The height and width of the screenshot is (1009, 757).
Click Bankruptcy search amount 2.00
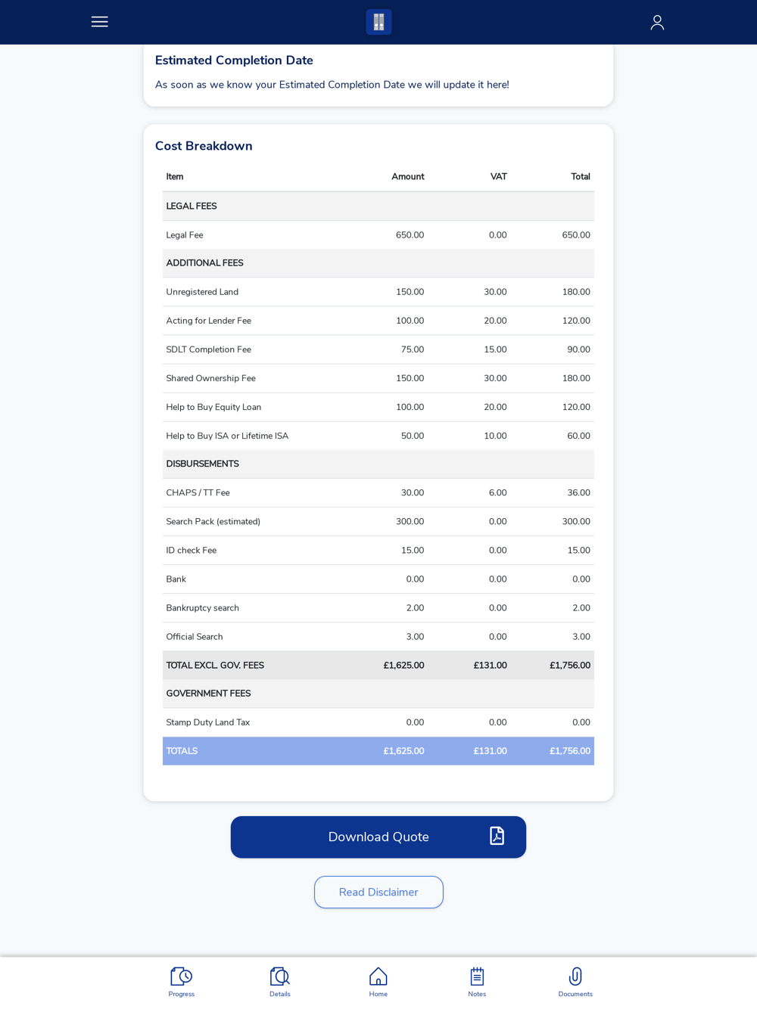(415, 608)
